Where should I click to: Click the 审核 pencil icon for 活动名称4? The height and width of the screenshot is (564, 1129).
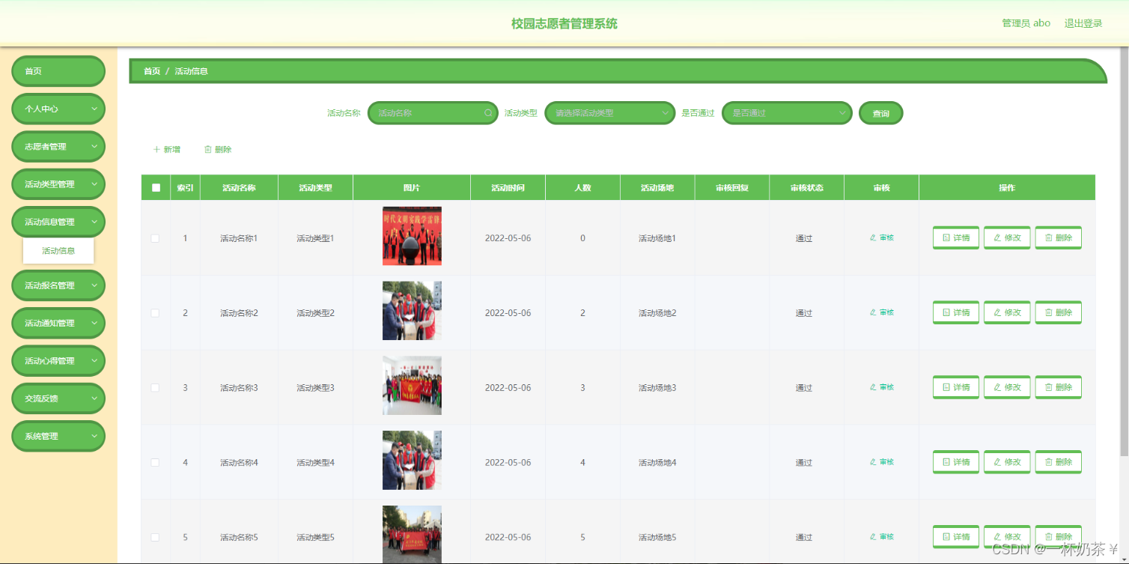click(x=873, y=462)
